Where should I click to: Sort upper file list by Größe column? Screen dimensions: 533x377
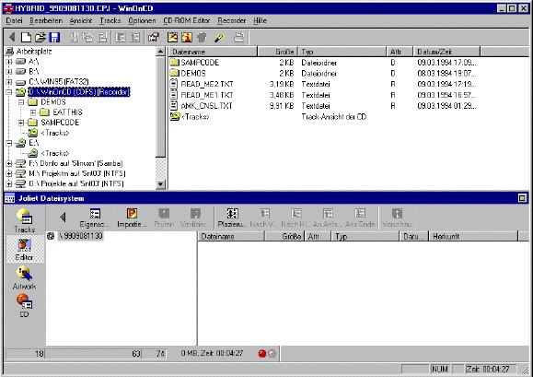(x=277, y=52)
